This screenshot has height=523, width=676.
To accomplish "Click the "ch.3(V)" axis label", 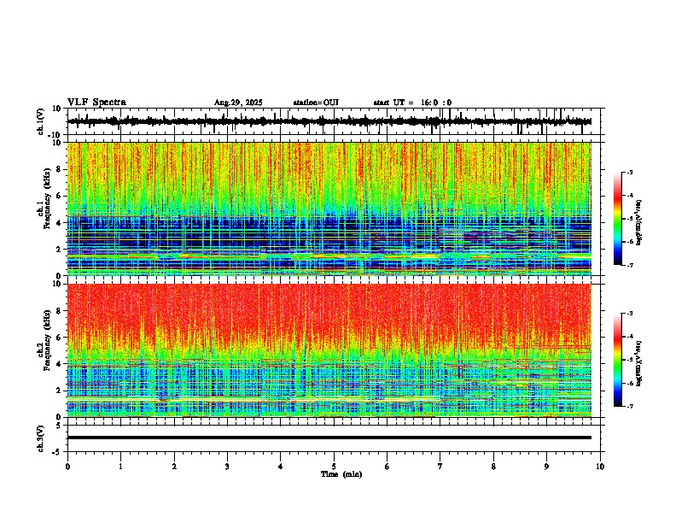I will 40,438.
